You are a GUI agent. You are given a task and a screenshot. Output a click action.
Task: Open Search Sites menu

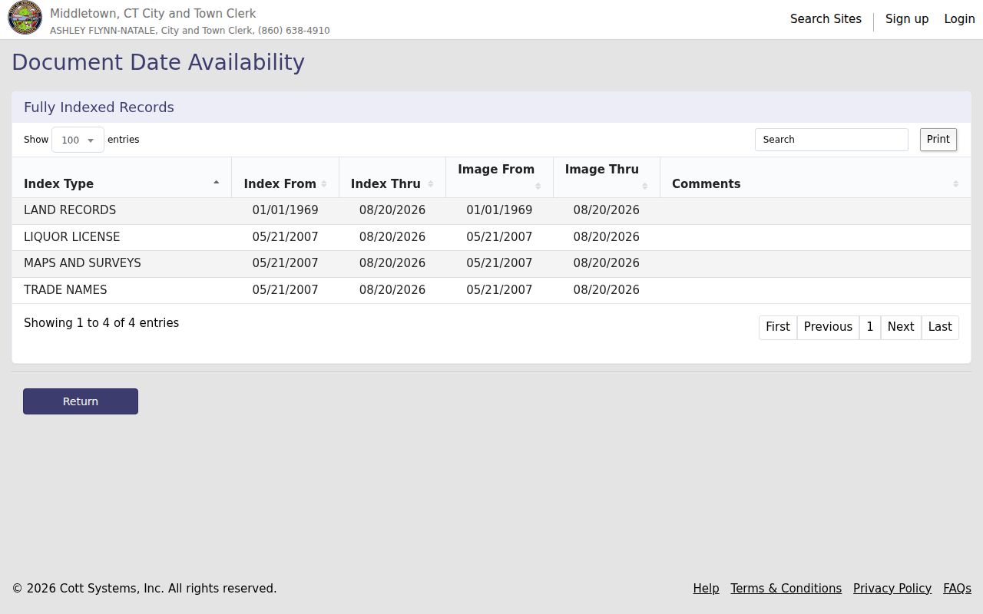tap(826, 19)
